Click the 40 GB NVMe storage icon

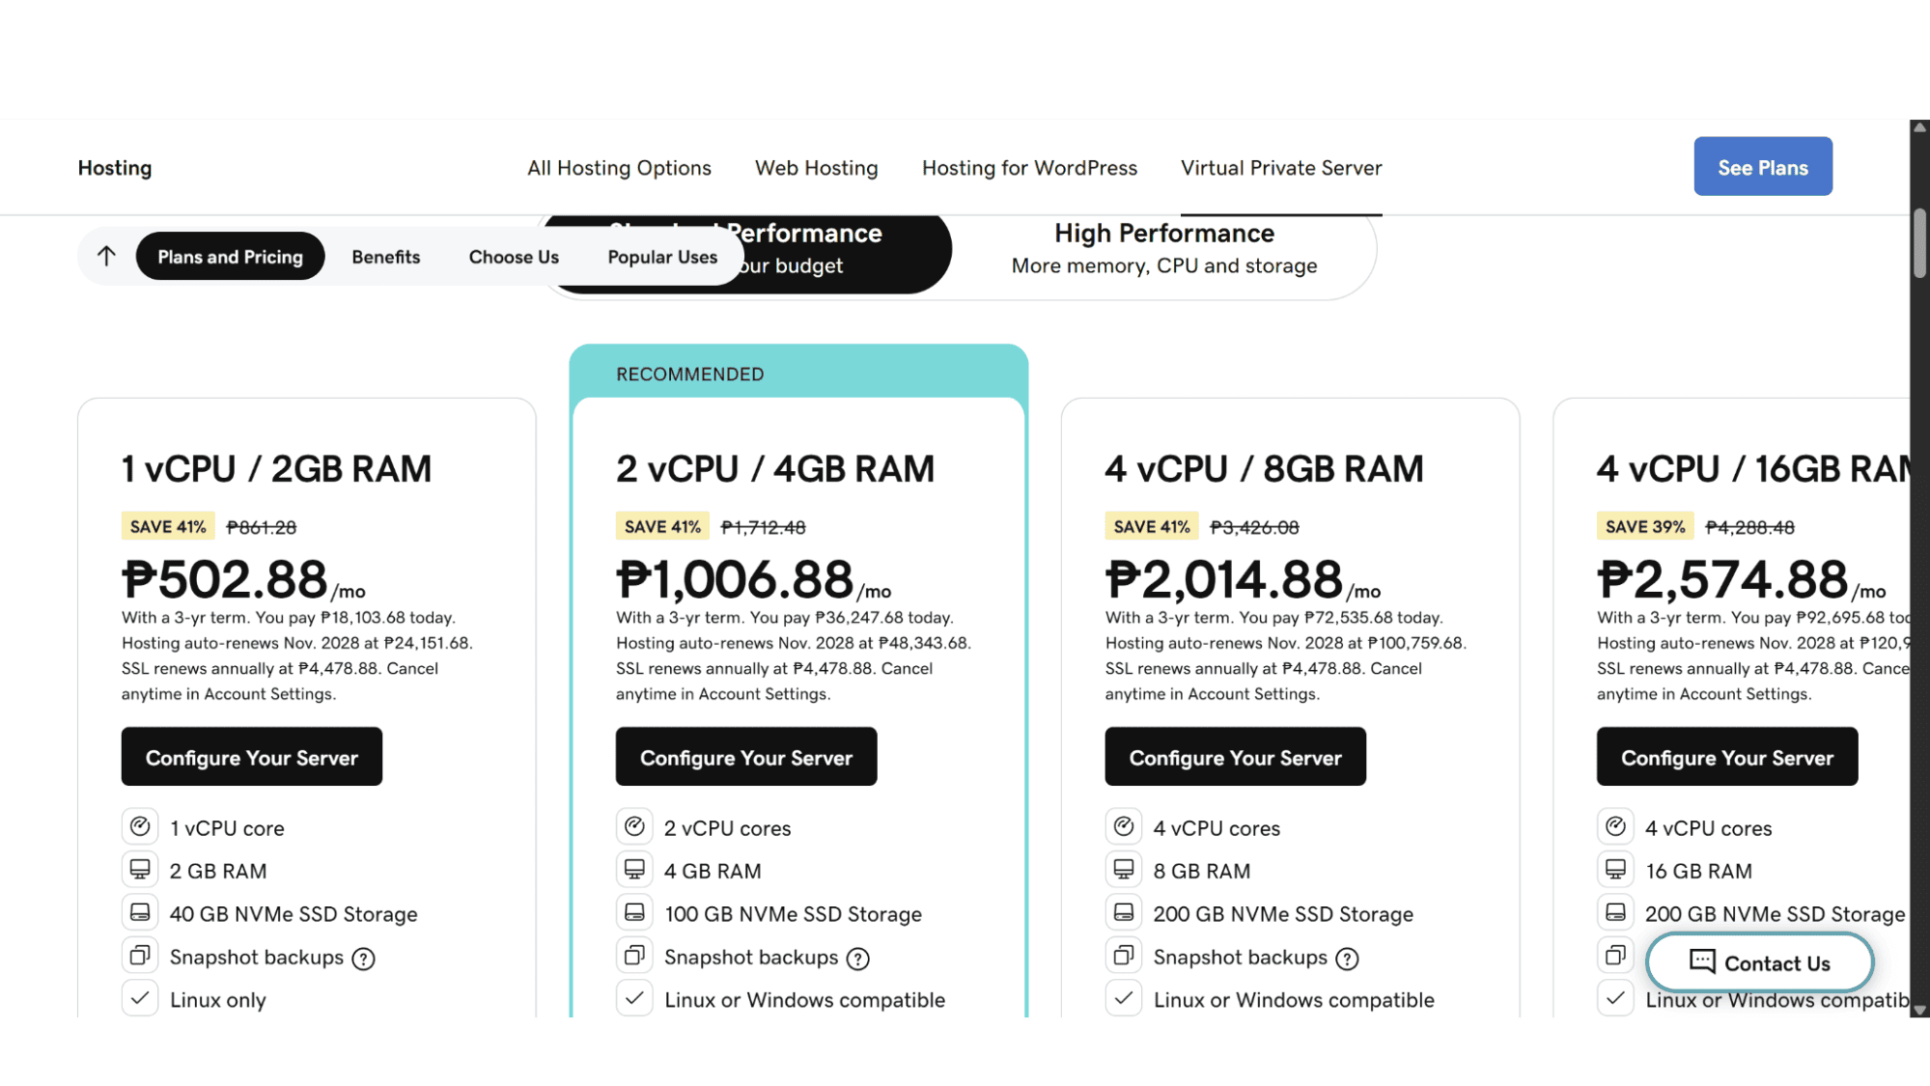click(x=140, y=911)
